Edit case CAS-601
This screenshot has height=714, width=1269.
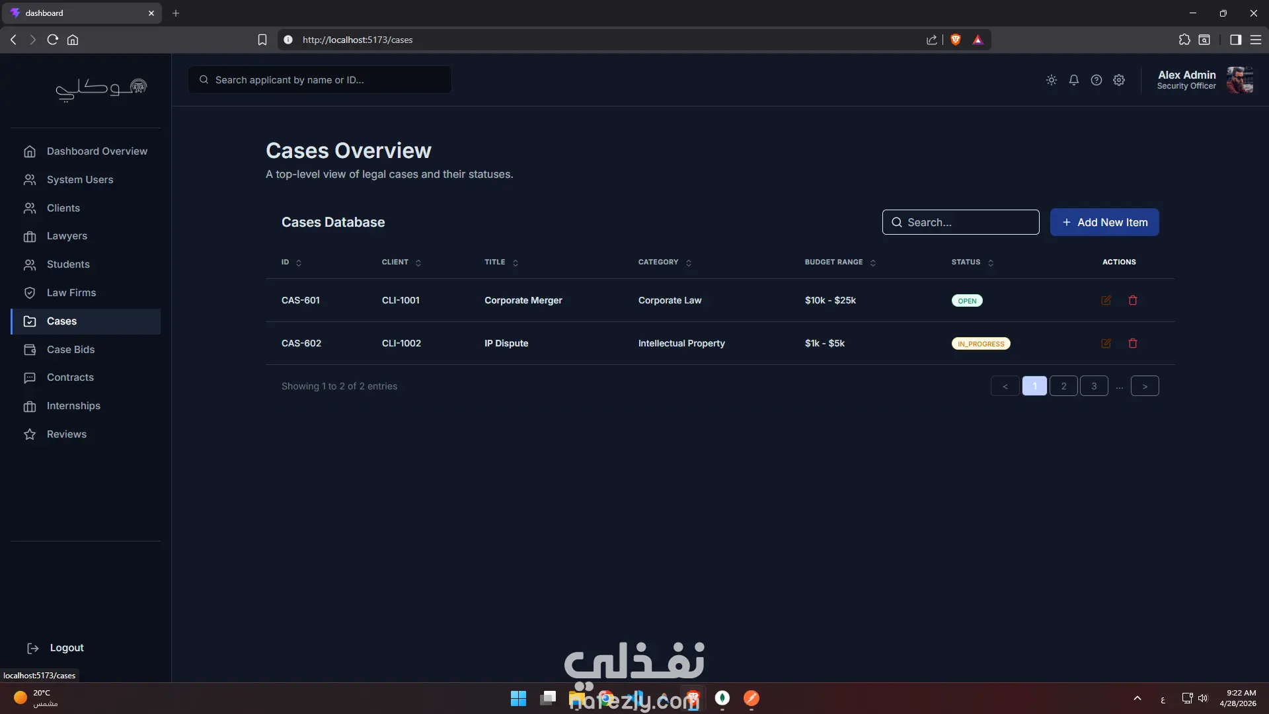tap(1106, 300)
